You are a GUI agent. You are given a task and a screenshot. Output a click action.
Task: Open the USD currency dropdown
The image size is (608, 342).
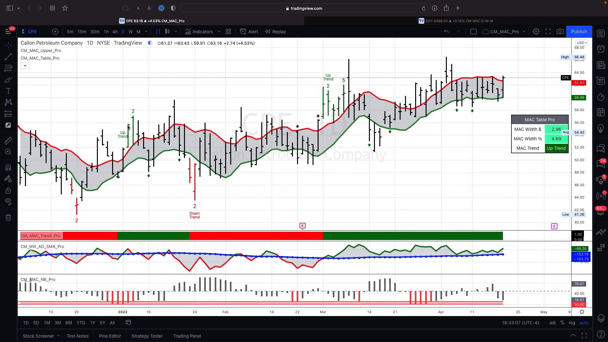[581, 43]
